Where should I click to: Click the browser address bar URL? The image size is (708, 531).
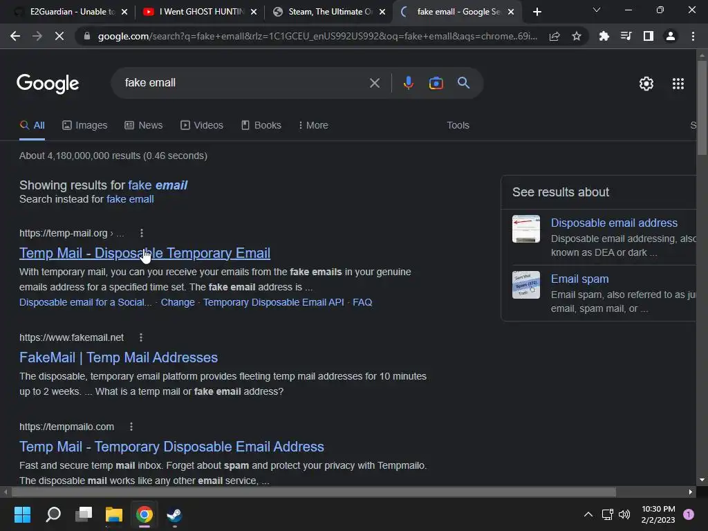pyautogui.click(x=316, y=36)
